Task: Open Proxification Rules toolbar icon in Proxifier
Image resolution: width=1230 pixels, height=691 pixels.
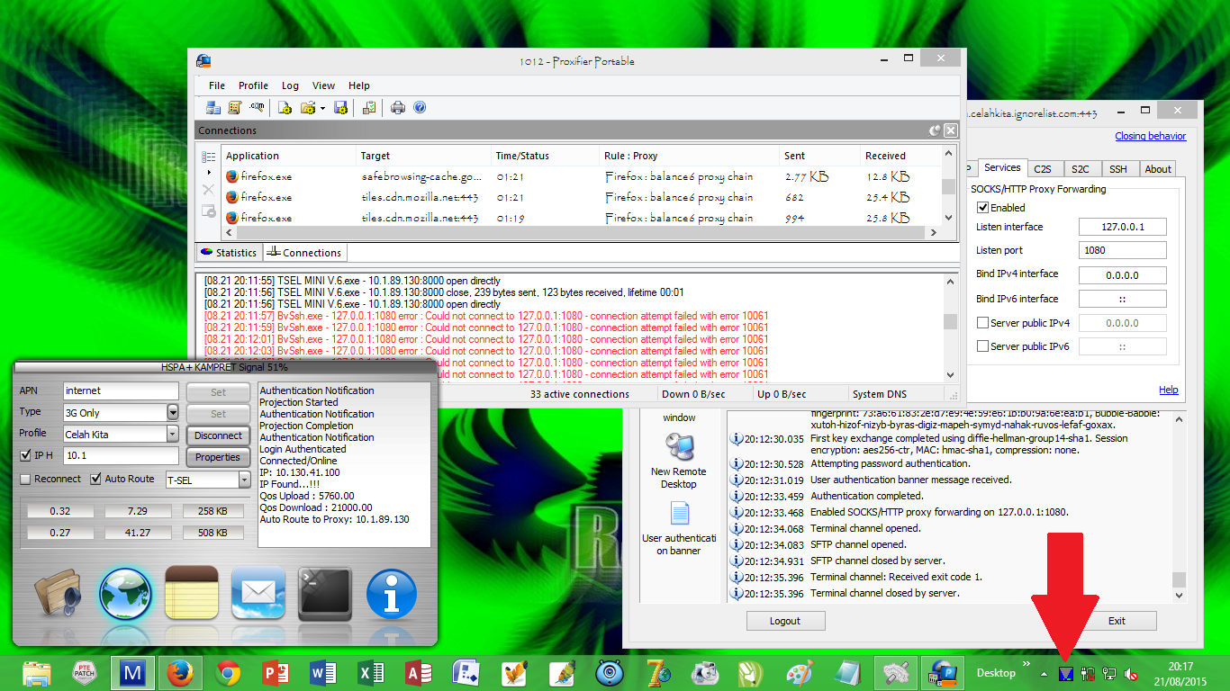Action: [235, 108]
